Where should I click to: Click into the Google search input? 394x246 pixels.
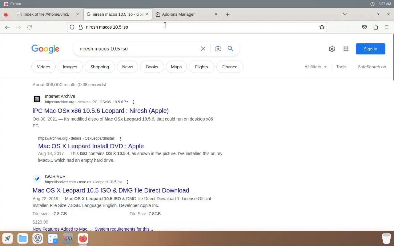pos(139,49)
